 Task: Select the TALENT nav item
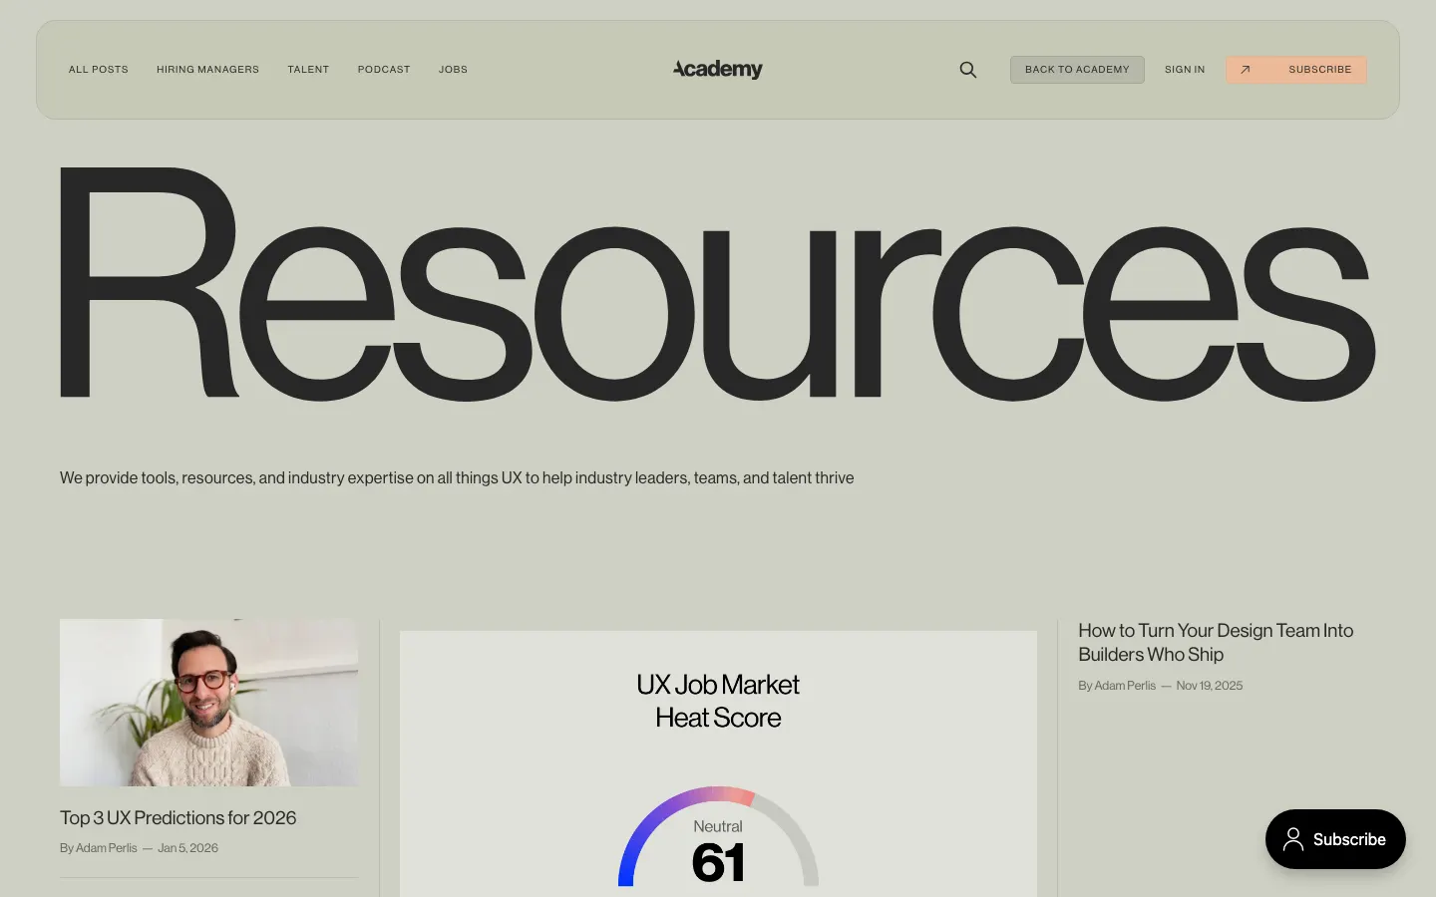pos(308,70)
